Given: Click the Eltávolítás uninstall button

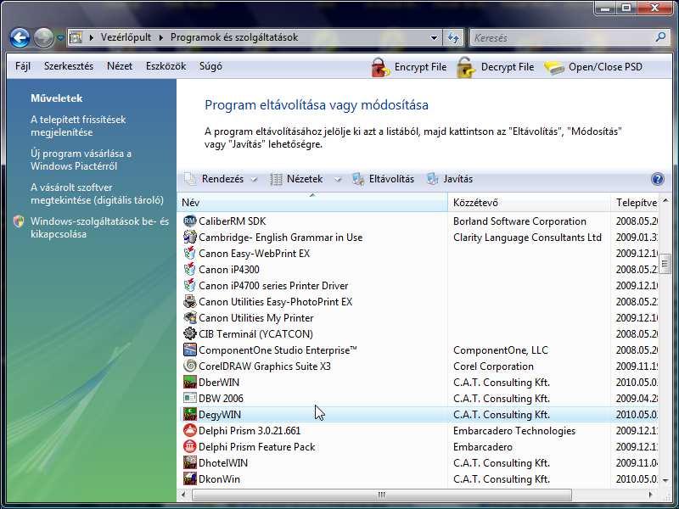Looking at the screenshot, I should pyautogui.click(x=383, y=179).
